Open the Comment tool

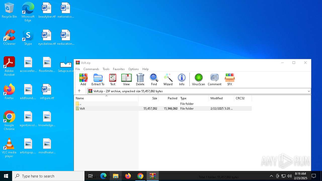coord(215,79)
